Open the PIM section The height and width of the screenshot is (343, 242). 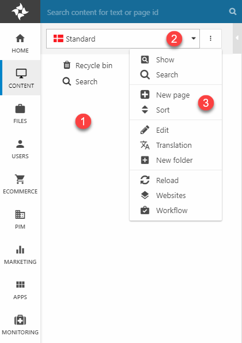[x=20, y=219]
